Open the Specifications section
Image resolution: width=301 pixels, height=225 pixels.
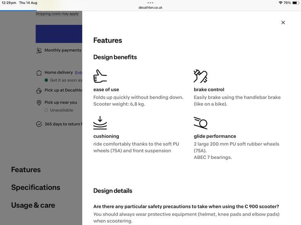pos(36,187)
